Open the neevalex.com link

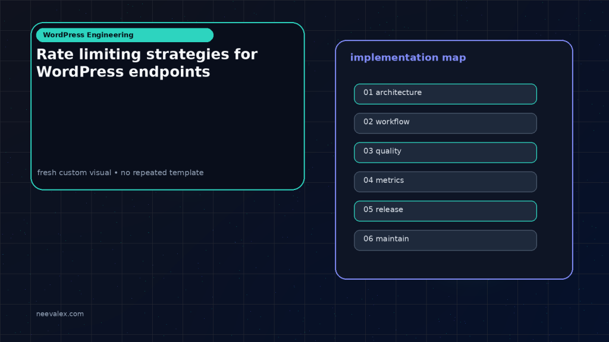[60, 313]
